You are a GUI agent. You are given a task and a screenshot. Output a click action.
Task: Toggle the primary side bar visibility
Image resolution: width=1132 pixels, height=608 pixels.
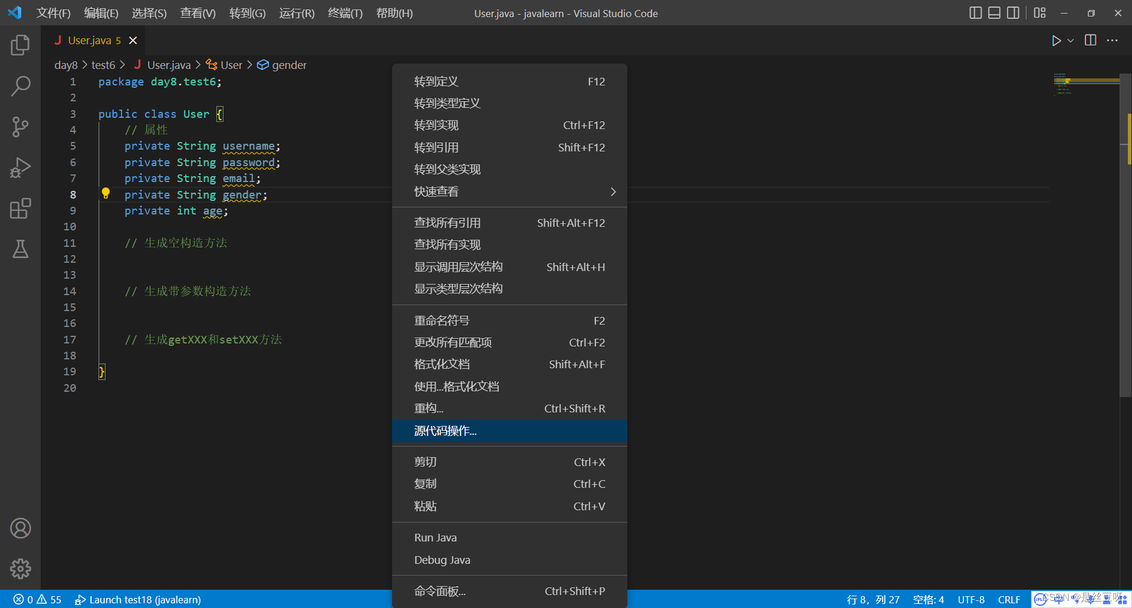(x=975, y=12)
